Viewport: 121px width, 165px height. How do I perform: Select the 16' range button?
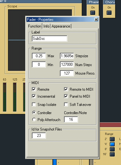(112, 154)
